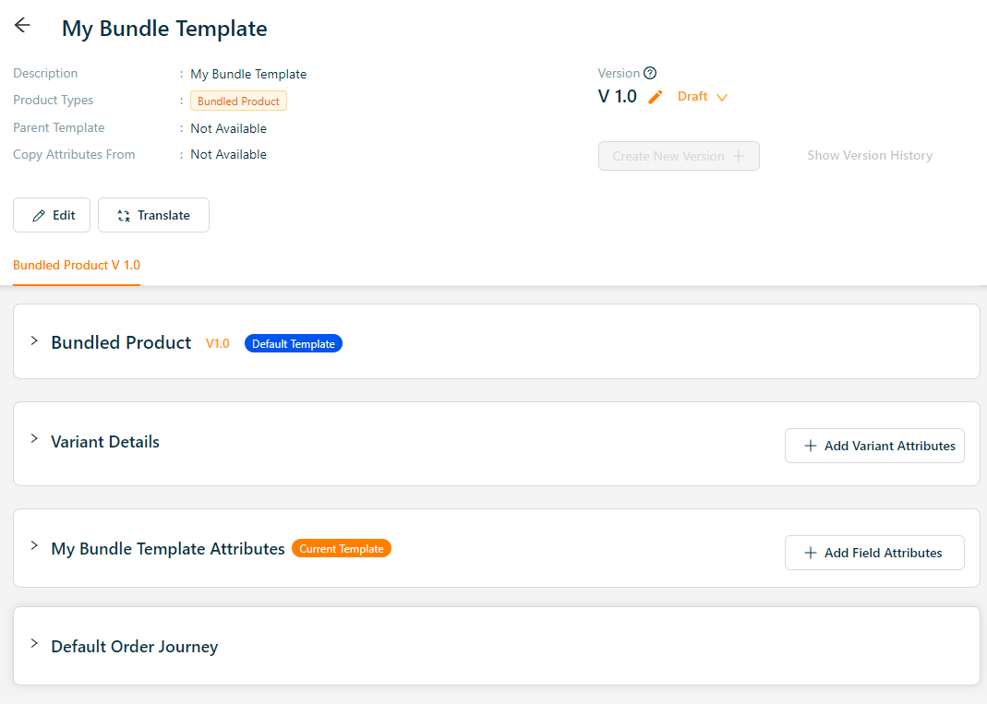The image size is (987, 704).
Task: Switch to Bundled Product V 1.0 tab
Action: click(x=77, y=266)
